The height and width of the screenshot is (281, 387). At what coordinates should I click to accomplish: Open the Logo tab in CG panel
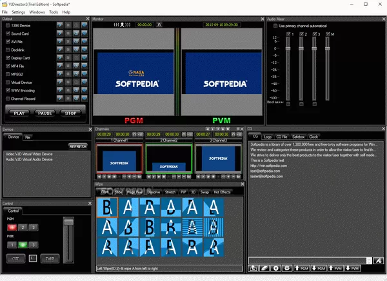point(268,137)
